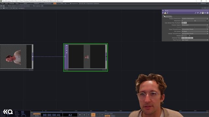Toggle the blue channel mask button
The height and width of the screenshot is (117, 209).
point(189,38)
